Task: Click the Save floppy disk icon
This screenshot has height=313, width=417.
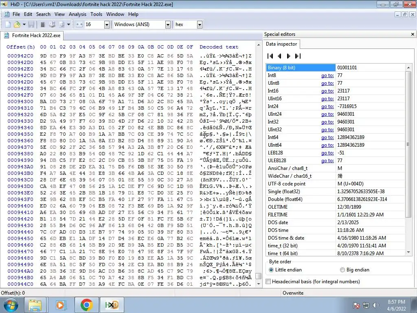Action: tap(31, 24)
